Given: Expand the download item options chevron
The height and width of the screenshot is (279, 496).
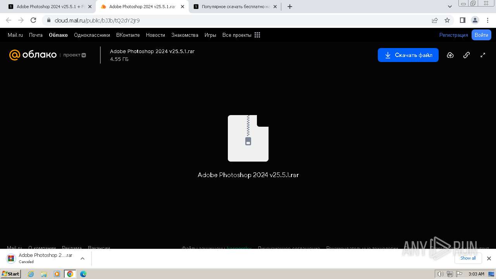Looking at the screenshot, I should [82, 258].
